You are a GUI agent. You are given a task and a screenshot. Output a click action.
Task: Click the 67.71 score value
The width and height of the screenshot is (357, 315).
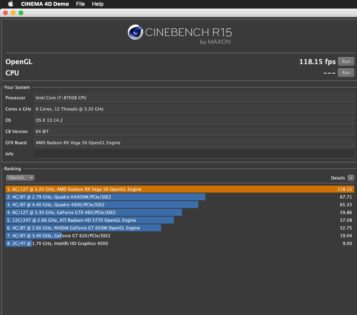tap(346, 197)
